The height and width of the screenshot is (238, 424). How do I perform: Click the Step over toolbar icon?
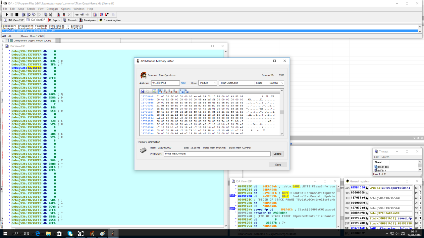tap(28, 15)
